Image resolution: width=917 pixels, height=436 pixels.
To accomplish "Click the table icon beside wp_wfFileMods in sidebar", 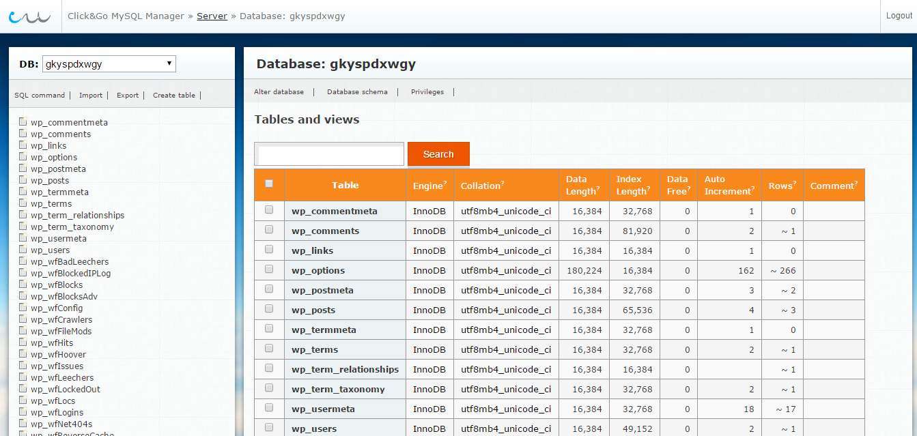I will pos(23,331).
